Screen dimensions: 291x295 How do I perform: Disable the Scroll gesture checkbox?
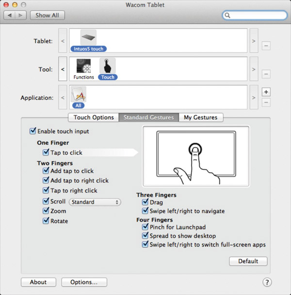coord(46,201)
